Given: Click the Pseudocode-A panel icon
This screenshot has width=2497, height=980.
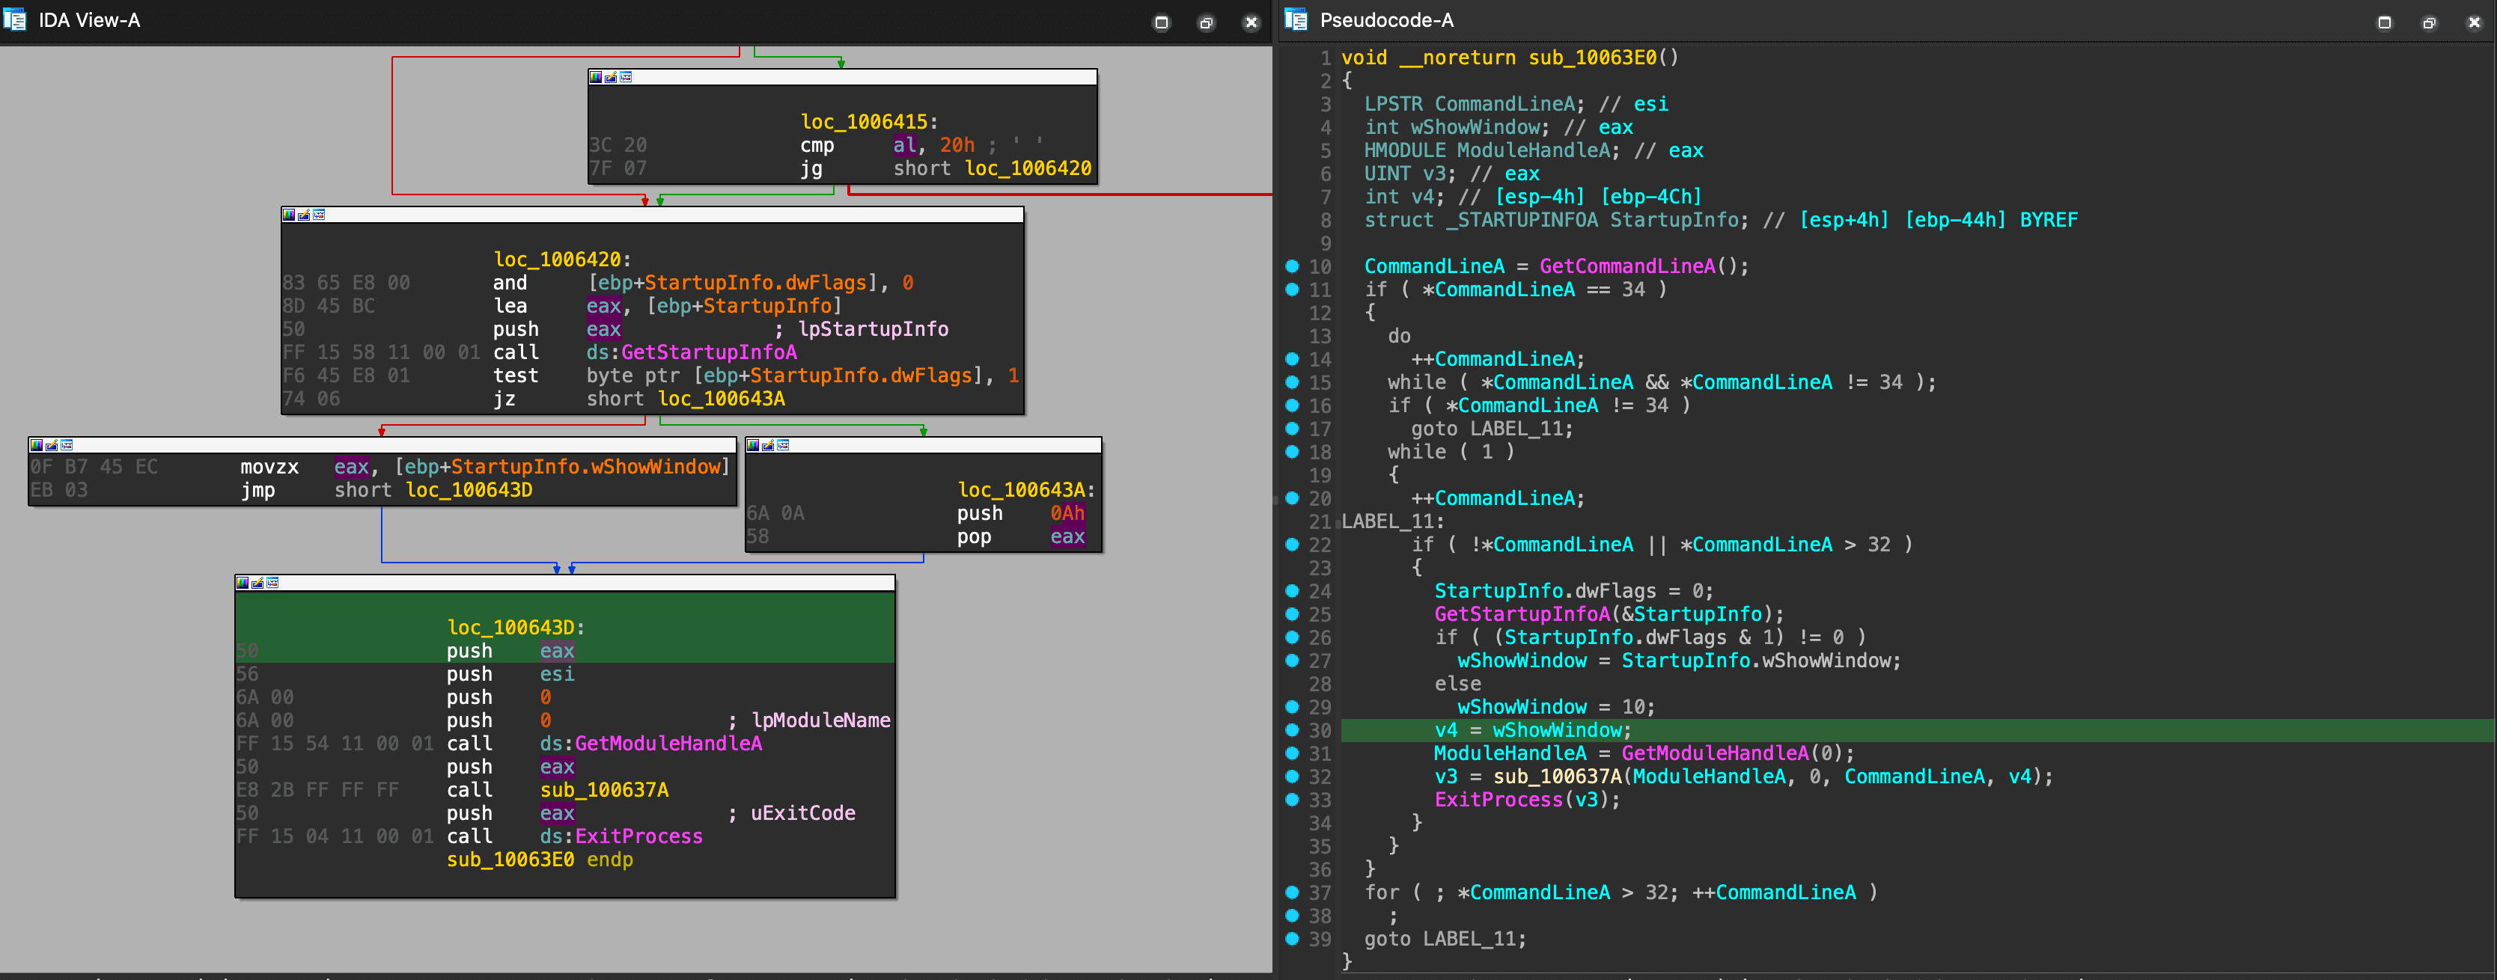Looking at the screenshot, I should pos(1296,19).
